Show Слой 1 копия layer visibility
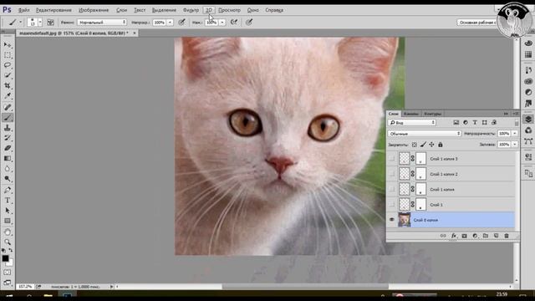The image size is (535, 301). (x=392, y=190)
